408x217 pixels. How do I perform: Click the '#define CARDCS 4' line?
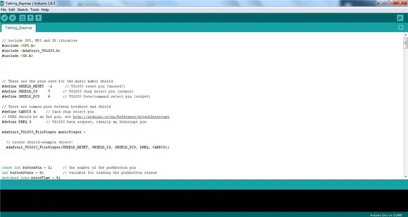point(48,112)
